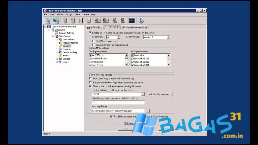Click the delete user toolbar icon
Viewport: 258px width, 145px height.
(x=123, y=21)
